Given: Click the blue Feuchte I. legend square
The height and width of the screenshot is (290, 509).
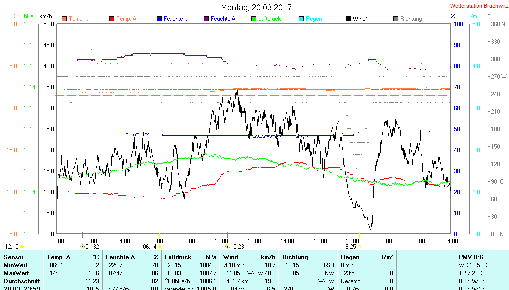Looking at the screenshot, I should tap(159, 19).
